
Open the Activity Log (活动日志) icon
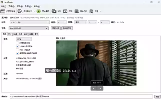point(76,11)
